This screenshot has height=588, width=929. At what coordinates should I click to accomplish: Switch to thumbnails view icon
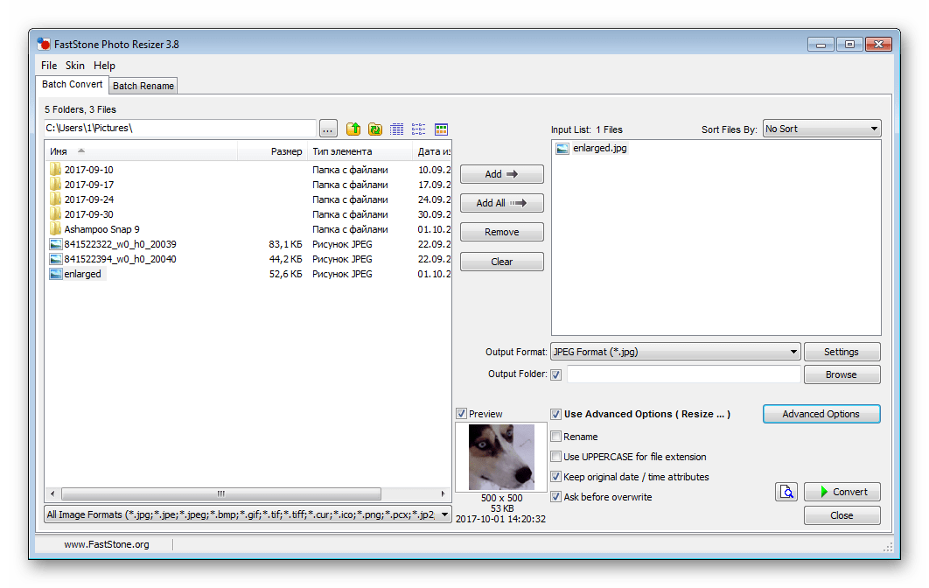click(x=441, y=129)
